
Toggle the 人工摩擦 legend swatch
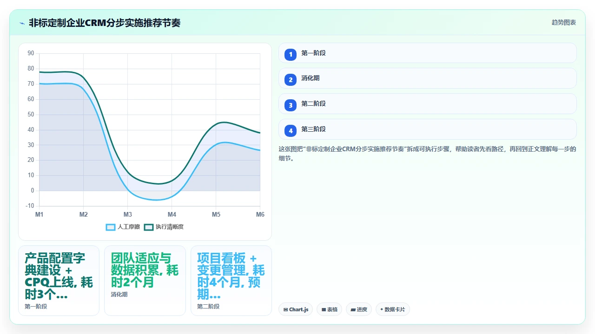tap(111, 227)
